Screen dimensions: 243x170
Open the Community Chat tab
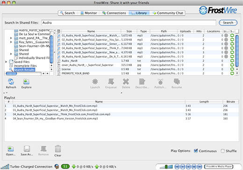tap(168, 13)
